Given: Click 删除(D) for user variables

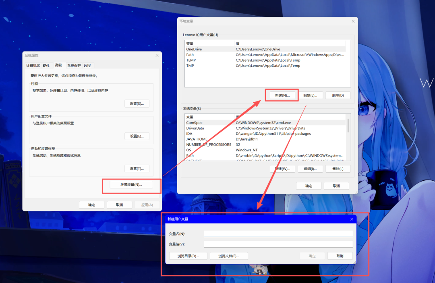Looking at the screenshot, I should (x=338, y=95).
